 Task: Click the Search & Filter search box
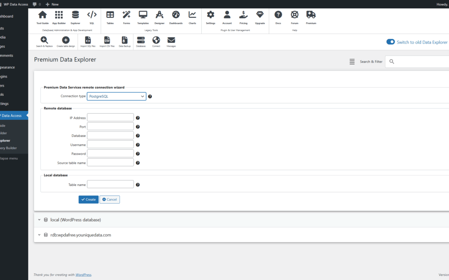pos(417,61)
